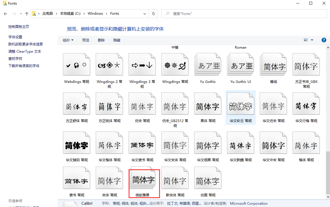Select the Yu Gothic font family icon

coord(208,64)
